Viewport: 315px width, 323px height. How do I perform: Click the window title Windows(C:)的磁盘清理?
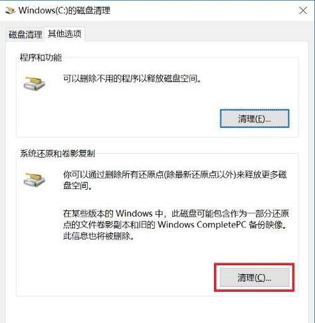click(x=64, y=11)
